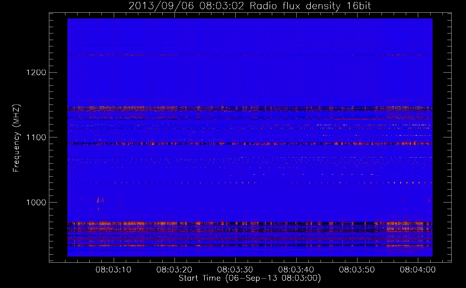
Task: Click the 08:03:50 time tick label
Action: click(357, 270)
